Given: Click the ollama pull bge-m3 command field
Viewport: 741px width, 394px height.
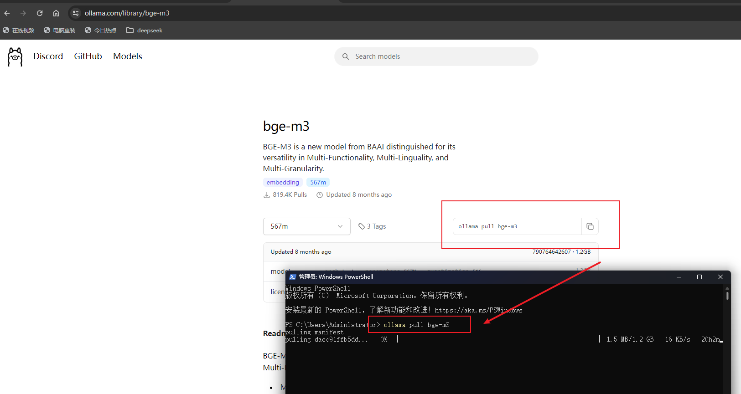Looking at the screenshot, I should point(517,226).
